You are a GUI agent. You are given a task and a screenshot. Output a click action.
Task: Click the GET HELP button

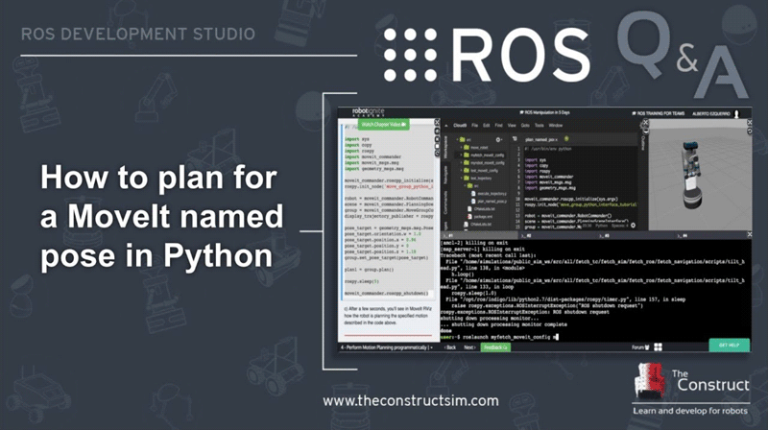[x=730, y=346]
